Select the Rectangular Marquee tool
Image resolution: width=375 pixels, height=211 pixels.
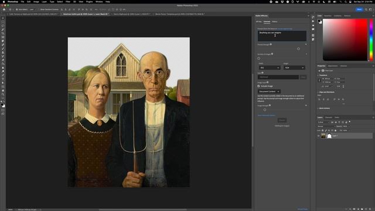pos(3,22)
